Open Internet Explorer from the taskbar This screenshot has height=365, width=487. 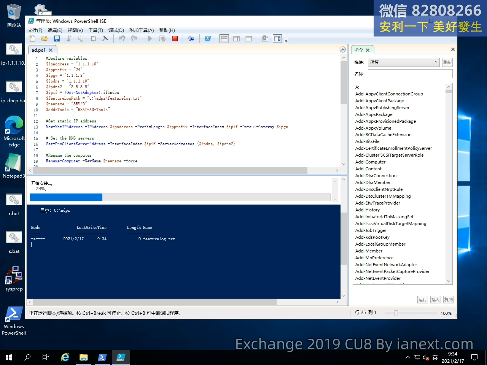(x=65, y=357)
